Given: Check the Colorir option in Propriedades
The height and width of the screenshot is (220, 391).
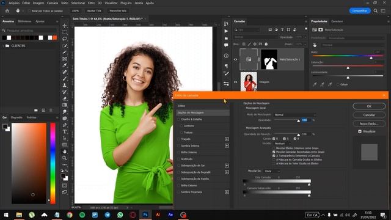Looking at the screenshot, I should [338, 84].
